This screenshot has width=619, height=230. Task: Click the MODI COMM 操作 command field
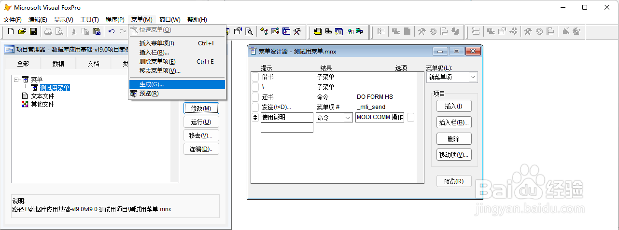pyautogui.click(x=380, y=117)
